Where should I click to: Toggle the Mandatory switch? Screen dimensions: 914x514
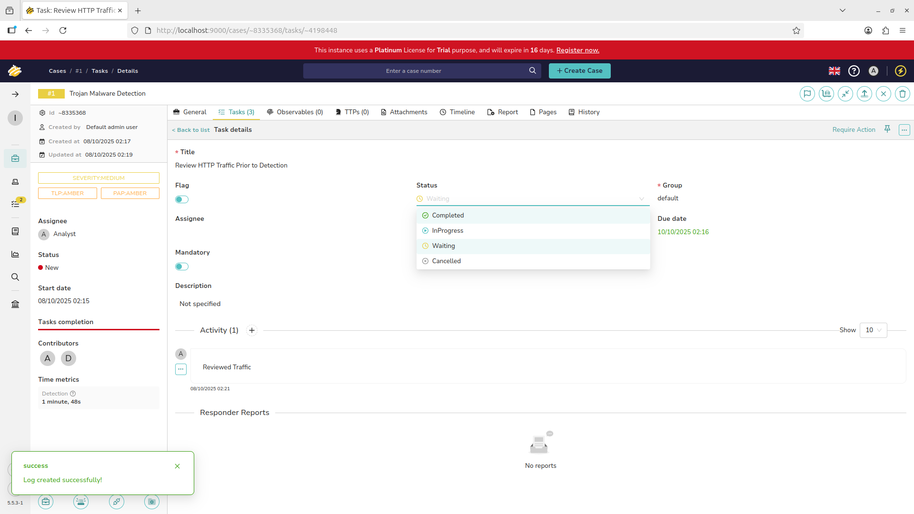182,267
